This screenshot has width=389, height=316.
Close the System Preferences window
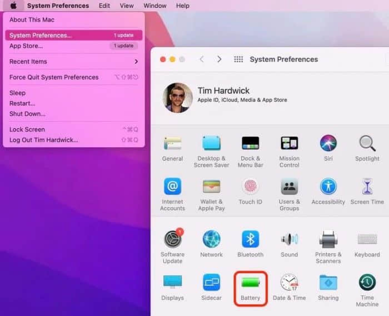(x=163, y=59)
